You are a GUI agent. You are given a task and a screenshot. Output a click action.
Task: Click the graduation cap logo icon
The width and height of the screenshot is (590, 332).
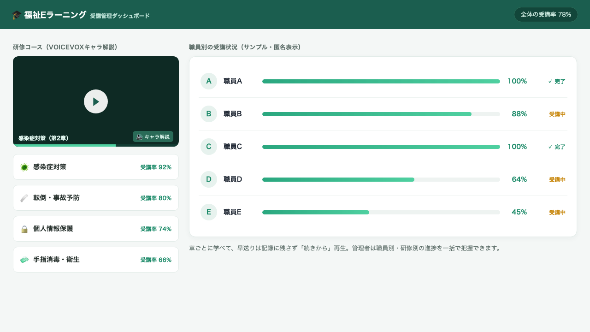(17, 15)
